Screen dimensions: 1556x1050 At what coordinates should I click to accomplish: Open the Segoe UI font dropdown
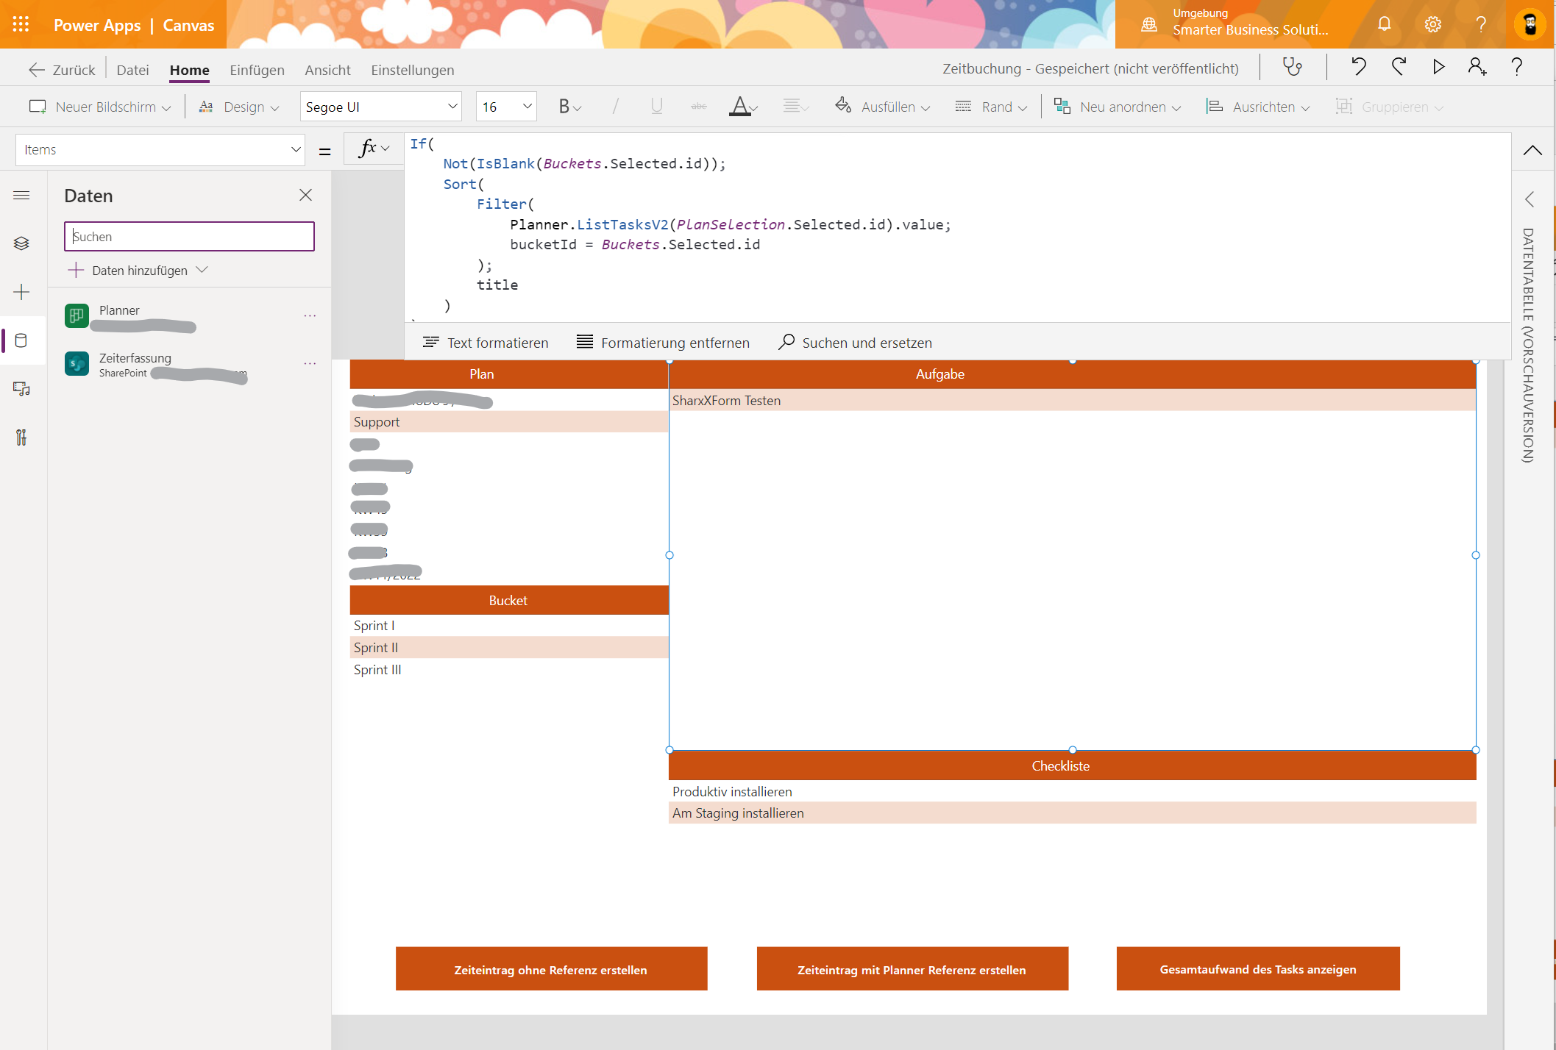380,106
